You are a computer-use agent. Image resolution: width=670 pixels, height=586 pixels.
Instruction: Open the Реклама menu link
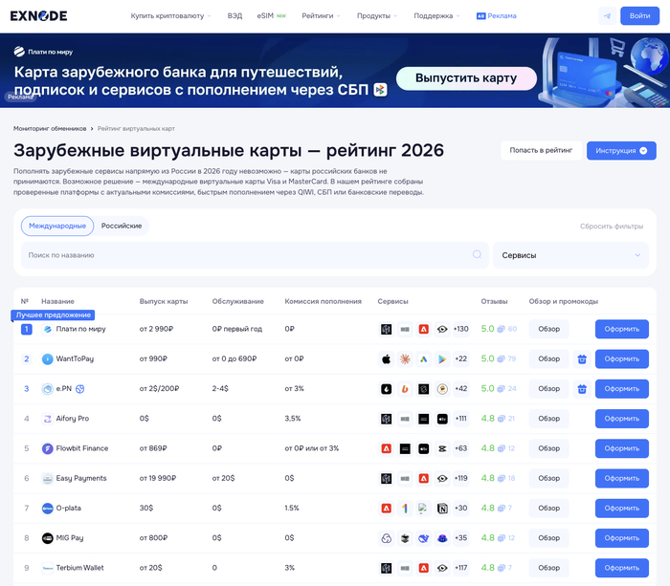tap(497, 16)
